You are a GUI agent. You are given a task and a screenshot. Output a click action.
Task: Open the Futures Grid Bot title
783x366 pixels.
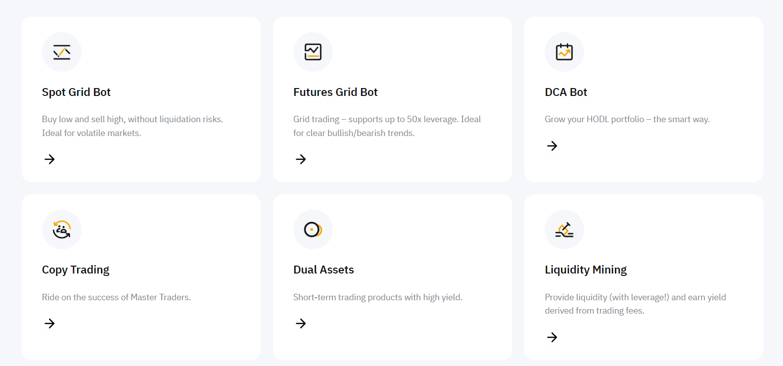coord(335,92)
